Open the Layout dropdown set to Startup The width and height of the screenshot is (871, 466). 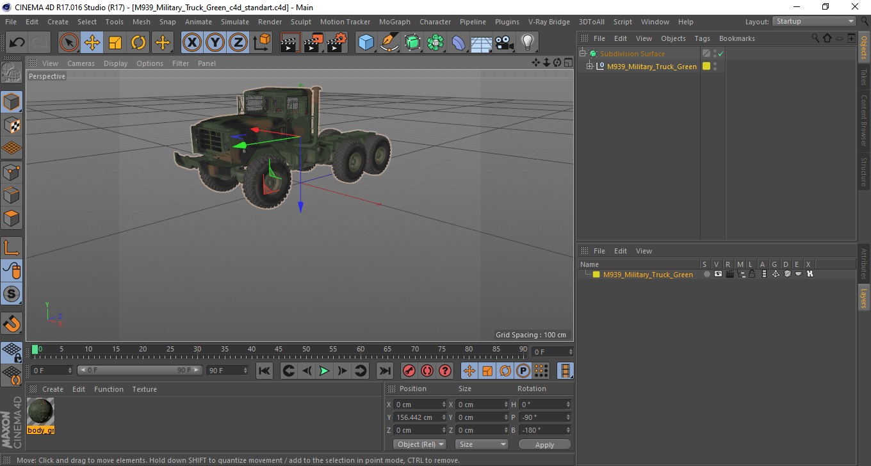coord(814,21)
